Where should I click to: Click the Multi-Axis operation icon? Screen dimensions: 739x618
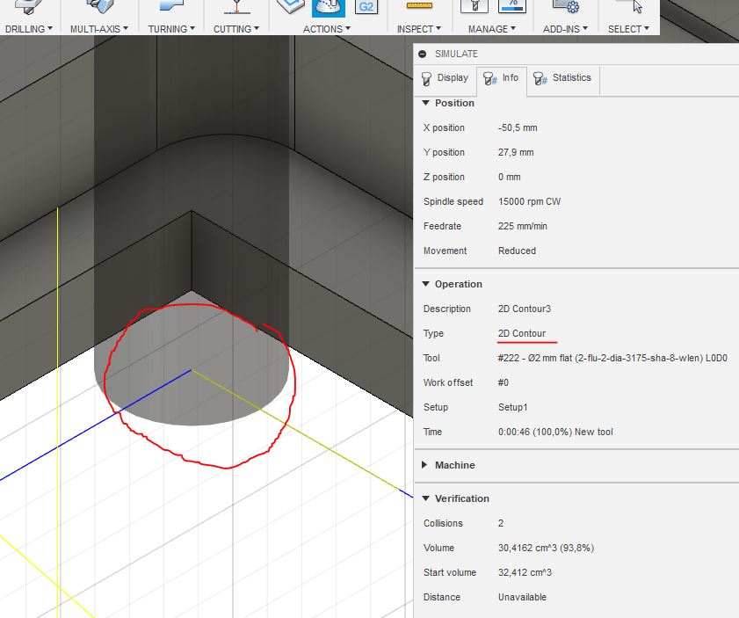click(x=99, y=6)
